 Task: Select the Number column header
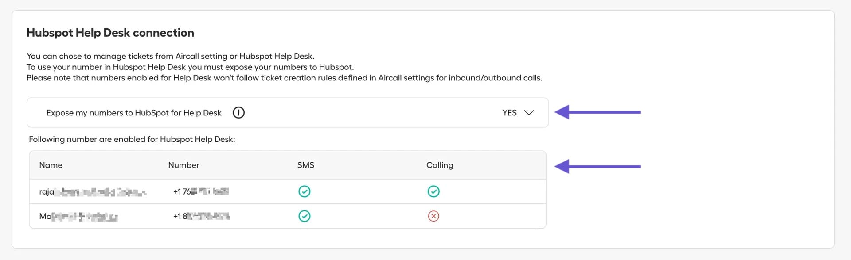coord(183,165)
